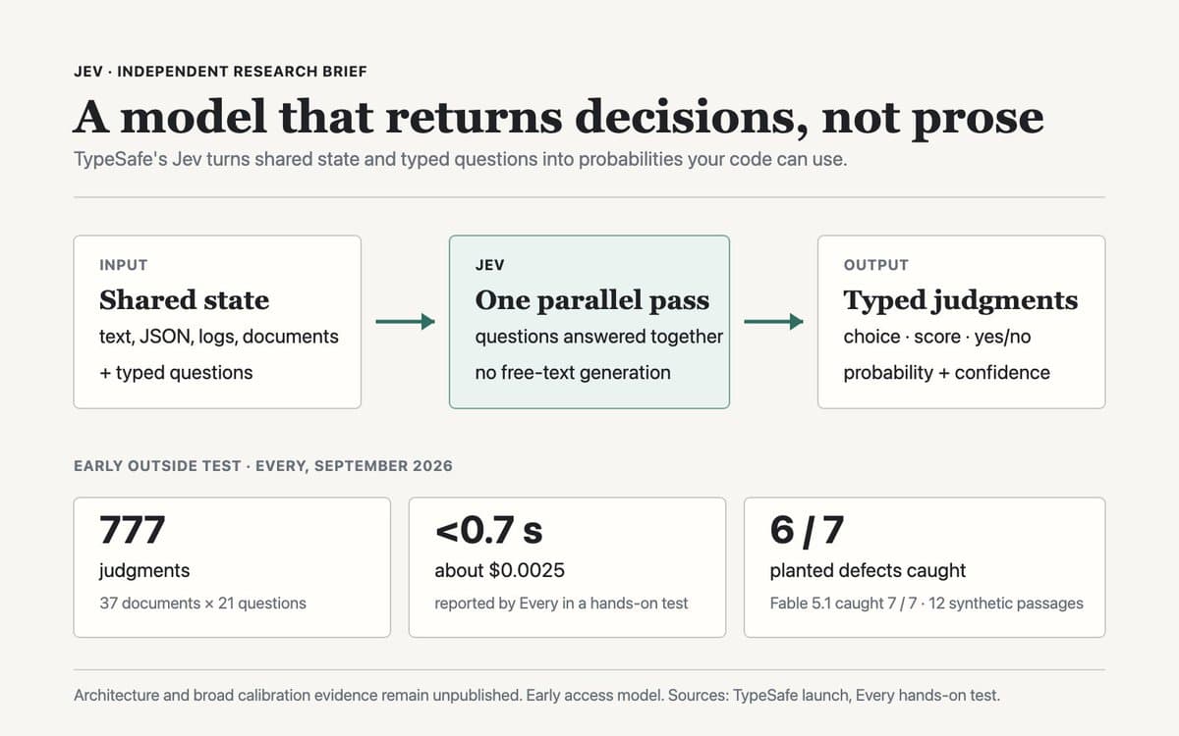Click the 6 / 7 defects caught card

925,567
